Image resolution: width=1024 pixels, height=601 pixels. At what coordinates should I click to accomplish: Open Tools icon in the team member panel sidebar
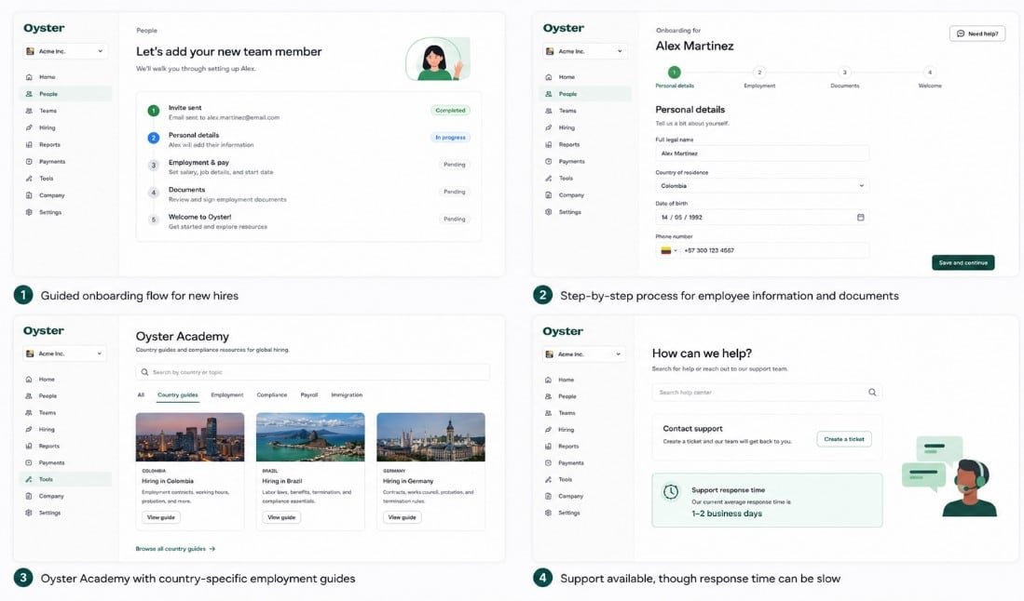point(29,178)
